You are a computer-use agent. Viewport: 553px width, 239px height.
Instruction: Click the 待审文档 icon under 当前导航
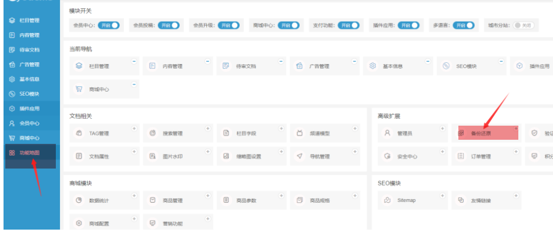[x=226, y=66]
